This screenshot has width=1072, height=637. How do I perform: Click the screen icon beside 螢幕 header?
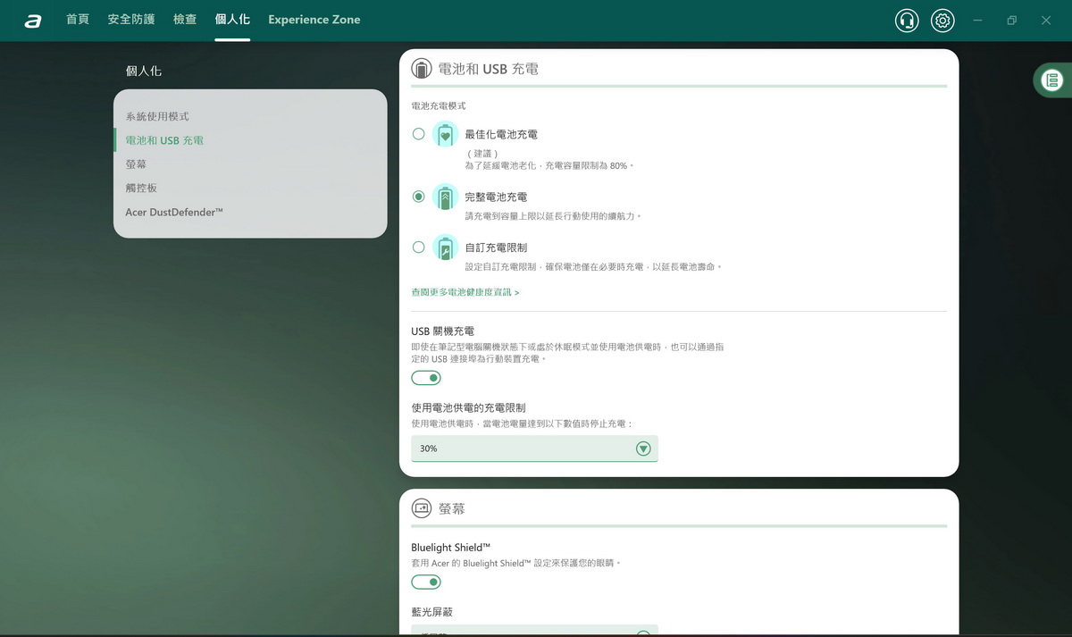click(421, 508)
